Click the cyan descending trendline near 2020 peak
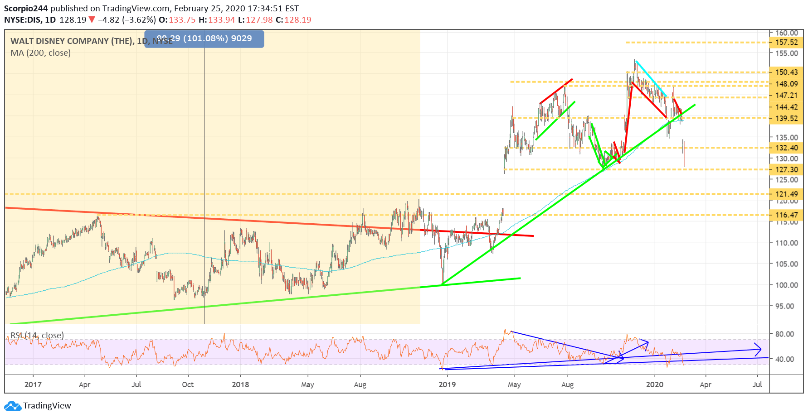This screenshot has width=808, height=418. pos(651,79)
